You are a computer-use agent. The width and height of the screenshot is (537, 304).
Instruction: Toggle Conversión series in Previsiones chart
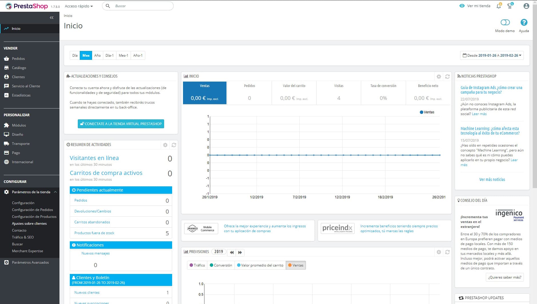tap(221, 265)
